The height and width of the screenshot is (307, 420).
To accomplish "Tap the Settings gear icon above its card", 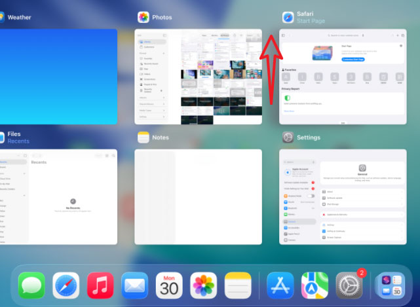I will point(288,137).
